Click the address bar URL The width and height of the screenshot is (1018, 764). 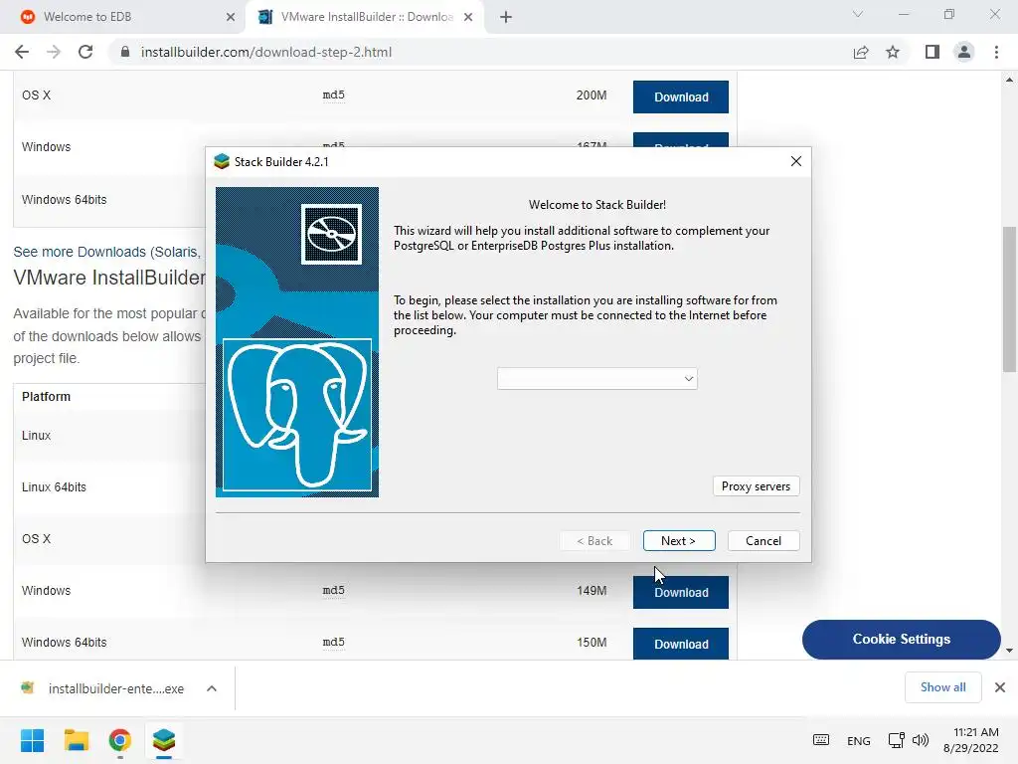266,52
